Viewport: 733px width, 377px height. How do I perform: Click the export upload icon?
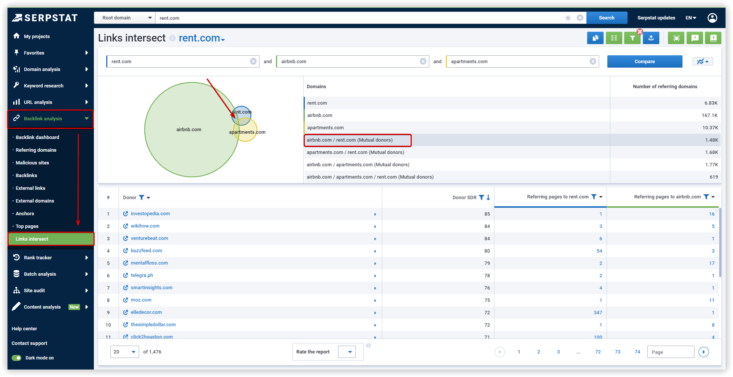coord(651,38)
